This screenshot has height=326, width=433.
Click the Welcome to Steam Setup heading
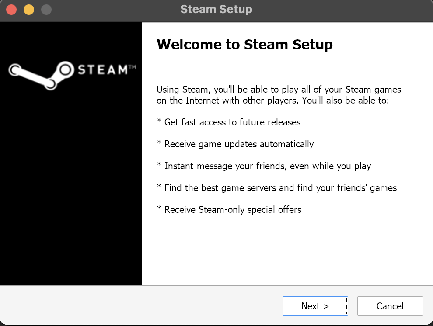(x=244, y=45)
